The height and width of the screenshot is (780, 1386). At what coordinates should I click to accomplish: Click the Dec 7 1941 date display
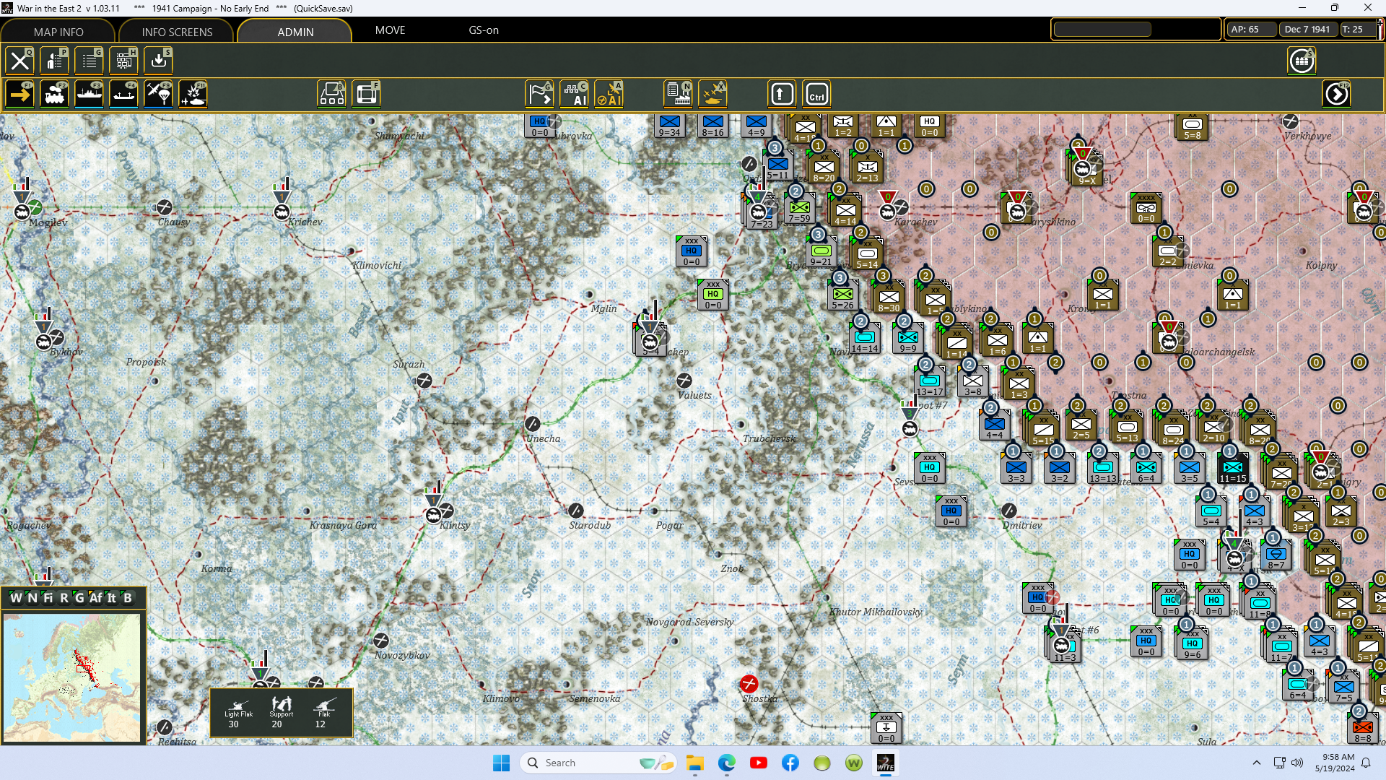[x=1307, y=30]
